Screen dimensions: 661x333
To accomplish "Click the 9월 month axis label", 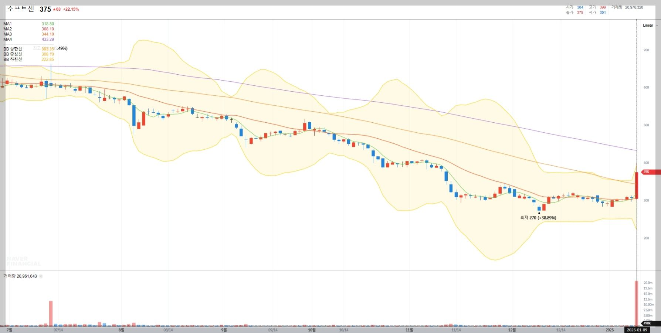I will pyautogui.click(x=224, y=330).
